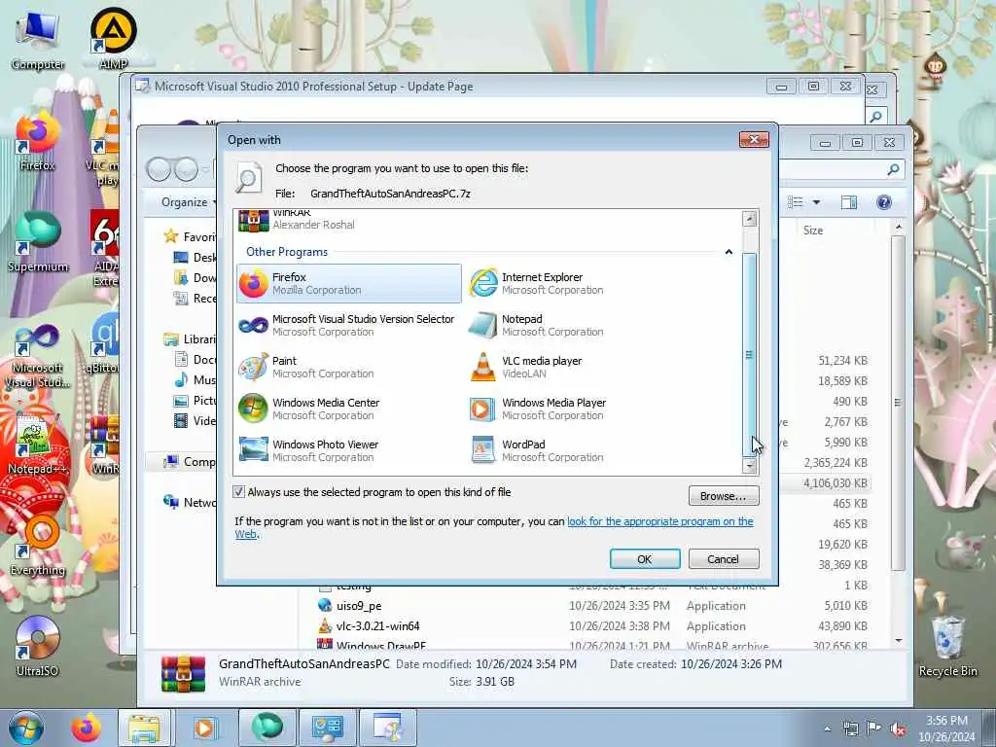Click Favorites in Explorer navigation pane

[190, 237]
